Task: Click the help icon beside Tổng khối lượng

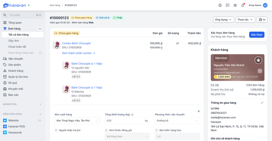Action: (132, 115)
